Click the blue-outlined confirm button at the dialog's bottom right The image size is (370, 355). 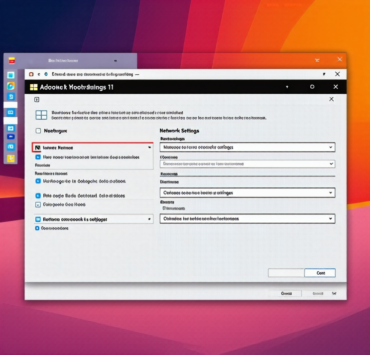tap(320, 273)
